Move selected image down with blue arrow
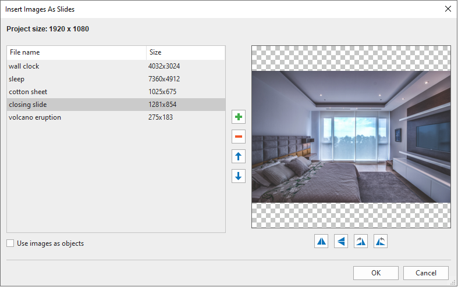This screenshot has width=458, height=287. pos(239,176)
